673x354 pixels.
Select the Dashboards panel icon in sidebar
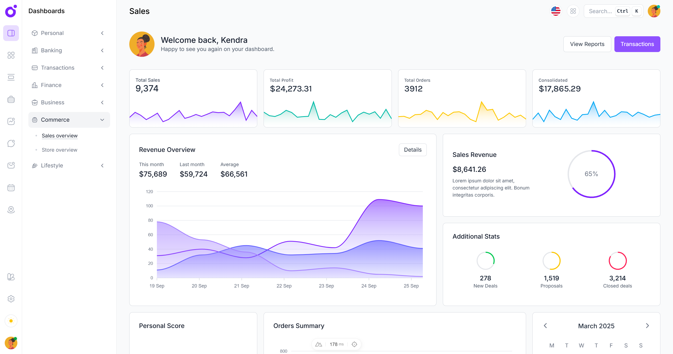[x=11, y=33]
